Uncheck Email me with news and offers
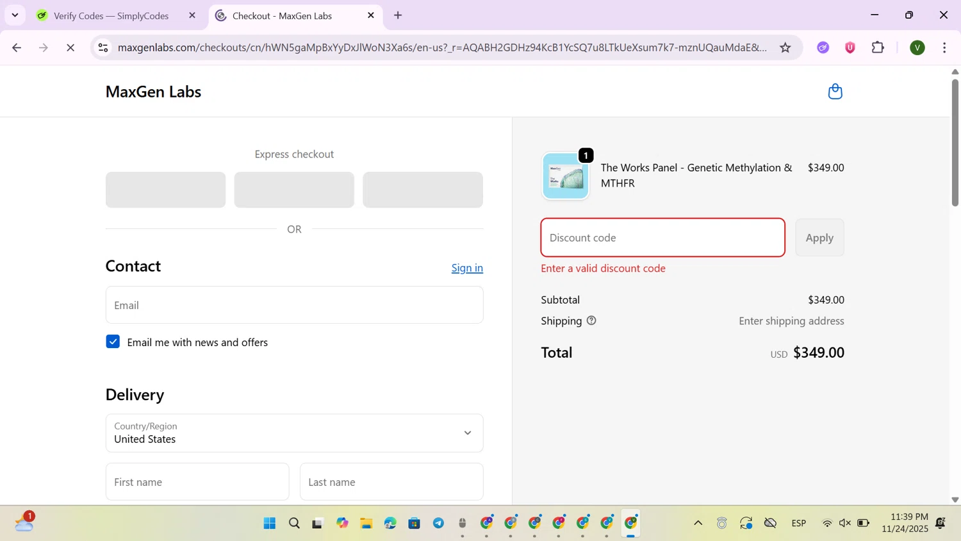The image size is (961, 541). tap(113, 342)
